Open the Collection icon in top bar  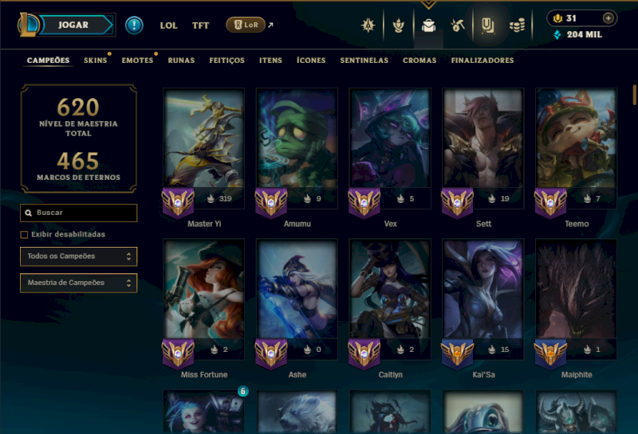[487, 25]
